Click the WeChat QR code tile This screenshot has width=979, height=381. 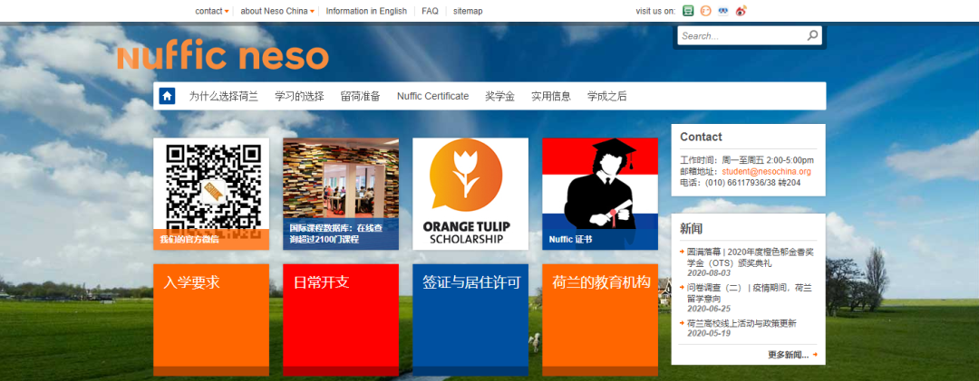(211, 194)
